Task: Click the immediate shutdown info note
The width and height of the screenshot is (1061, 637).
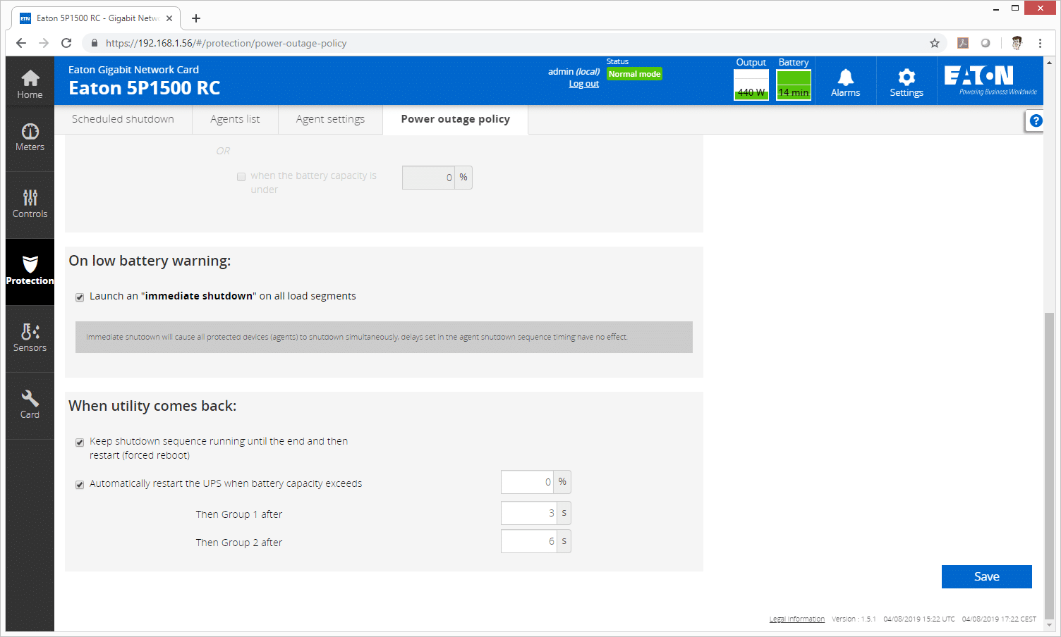Action: [384, 337]
